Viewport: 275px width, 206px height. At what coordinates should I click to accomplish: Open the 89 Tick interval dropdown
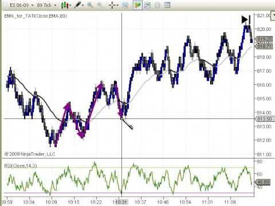[x=46, y=5]
